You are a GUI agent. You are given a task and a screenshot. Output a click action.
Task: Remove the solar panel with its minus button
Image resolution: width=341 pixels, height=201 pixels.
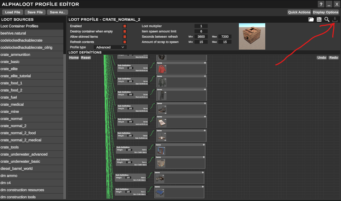163,189
